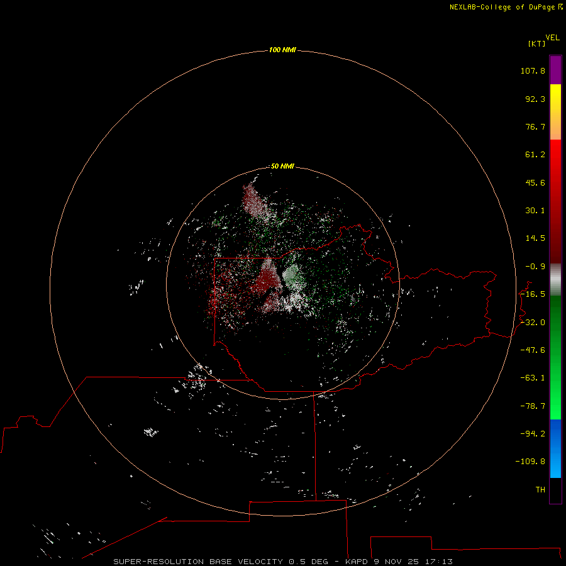Click the -47.6 velocity scale value
566x566 pixels.
533,350
